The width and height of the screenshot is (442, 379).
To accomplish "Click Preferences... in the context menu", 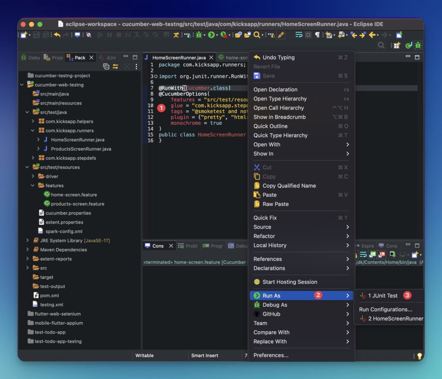I will (x=301, y=355).
